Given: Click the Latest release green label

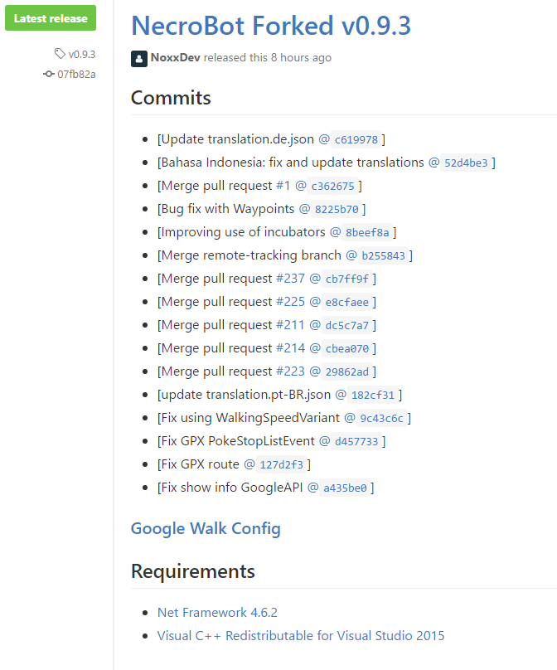Looking at the screenshot, I should (51, 18).
